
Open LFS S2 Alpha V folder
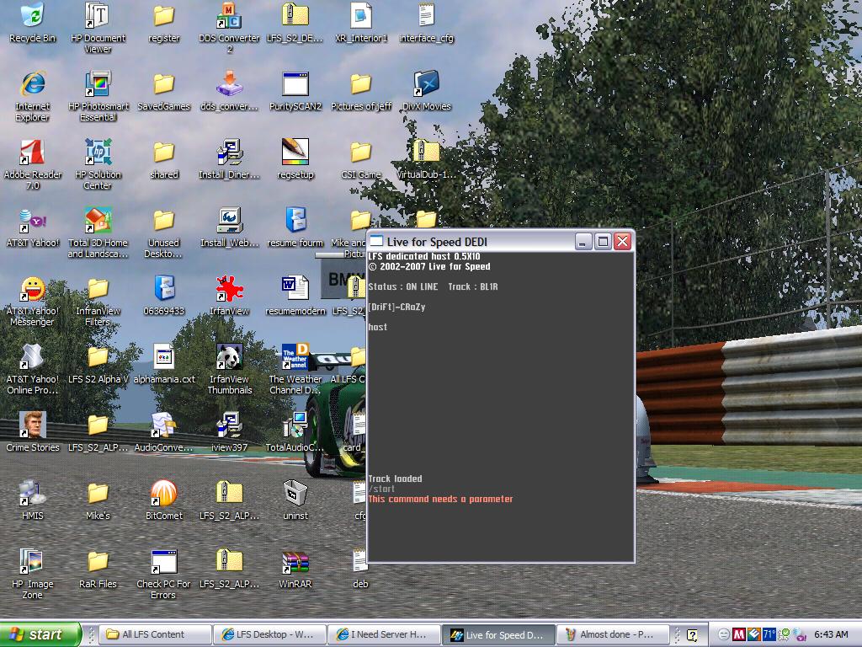[x=98, y=356]
